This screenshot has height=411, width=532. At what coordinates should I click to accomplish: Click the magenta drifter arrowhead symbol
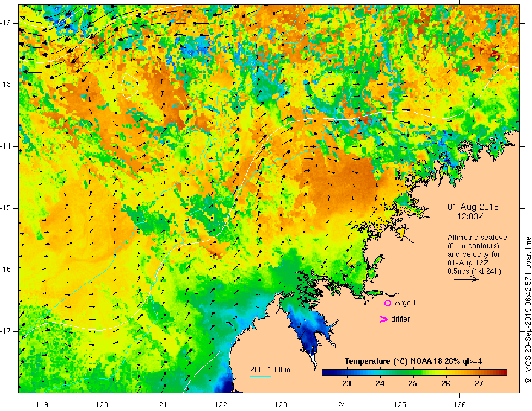383,319
